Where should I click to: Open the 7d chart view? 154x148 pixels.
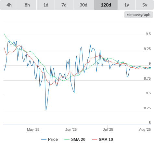click(64, 5)
